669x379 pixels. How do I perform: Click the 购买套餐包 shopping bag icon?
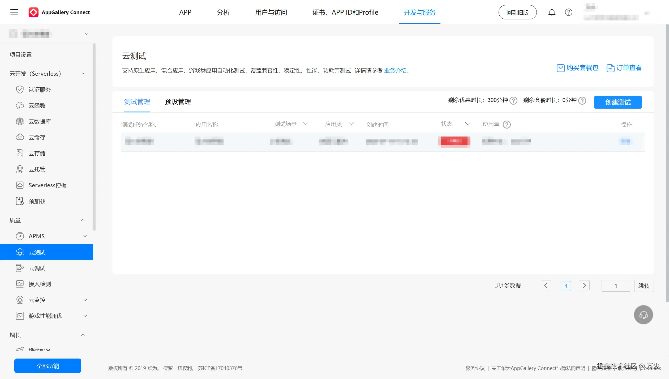tap(560, 68)
